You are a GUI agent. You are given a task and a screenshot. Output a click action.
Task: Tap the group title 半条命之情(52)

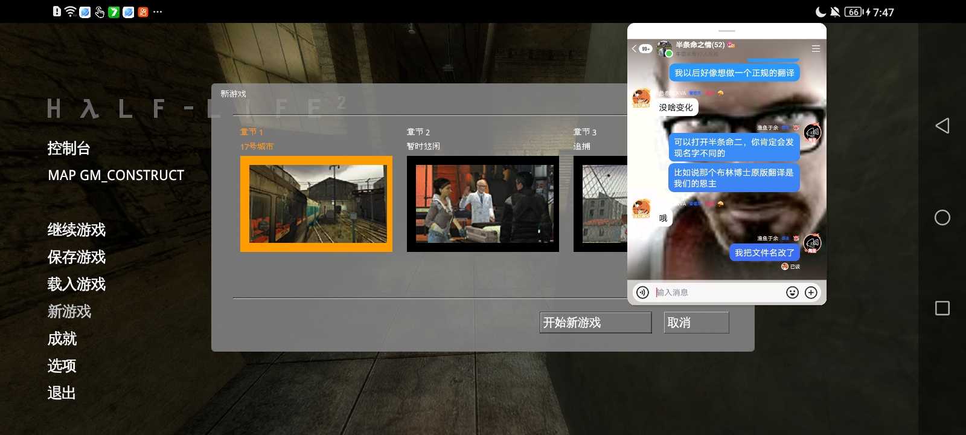[700, 45]
